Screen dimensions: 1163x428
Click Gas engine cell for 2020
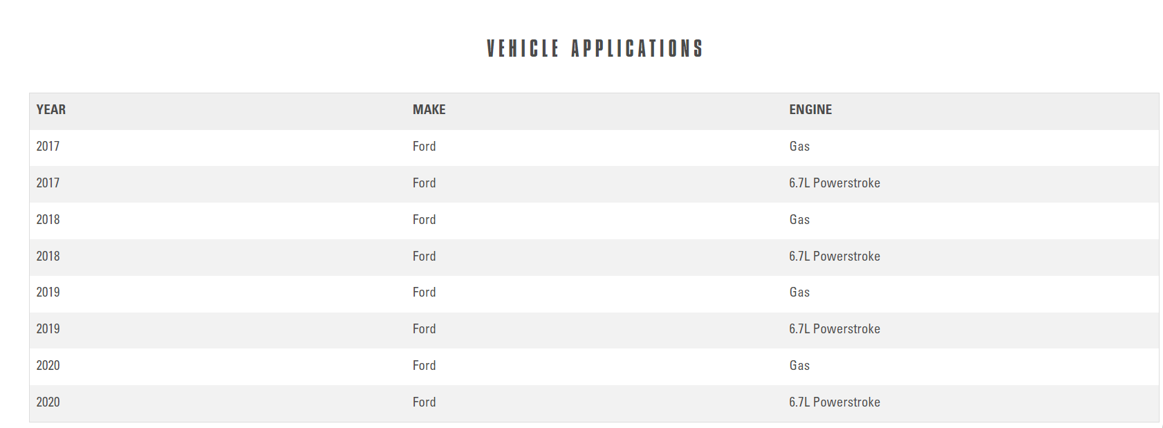click(799, 366)
